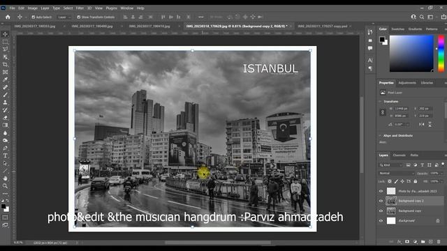Select the Gradient tool
Image resolution: width=447 pixels, height=251 pixels.
5,125
